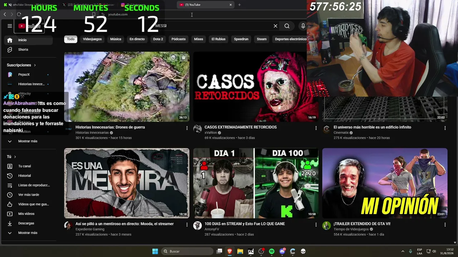Open Descargas in the sidebar

pos(29,223)
